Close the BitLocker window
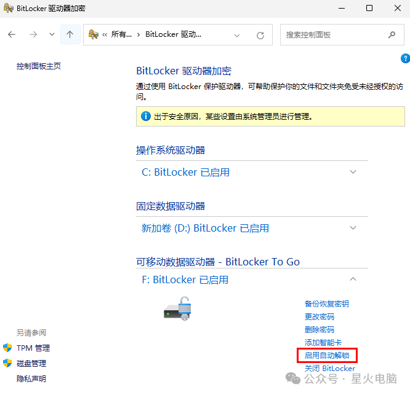 (x=398, y=8)
